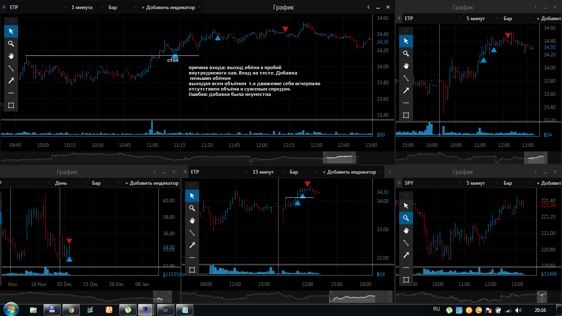
Task: Open the Windows Start menu
Action: 11,309
